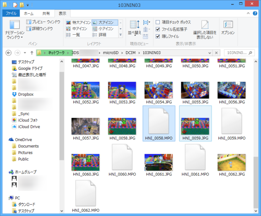261x216 pixels.
Task: Select Extra Large Icons (特大アイコン) layout
Action: click(78, 22)
